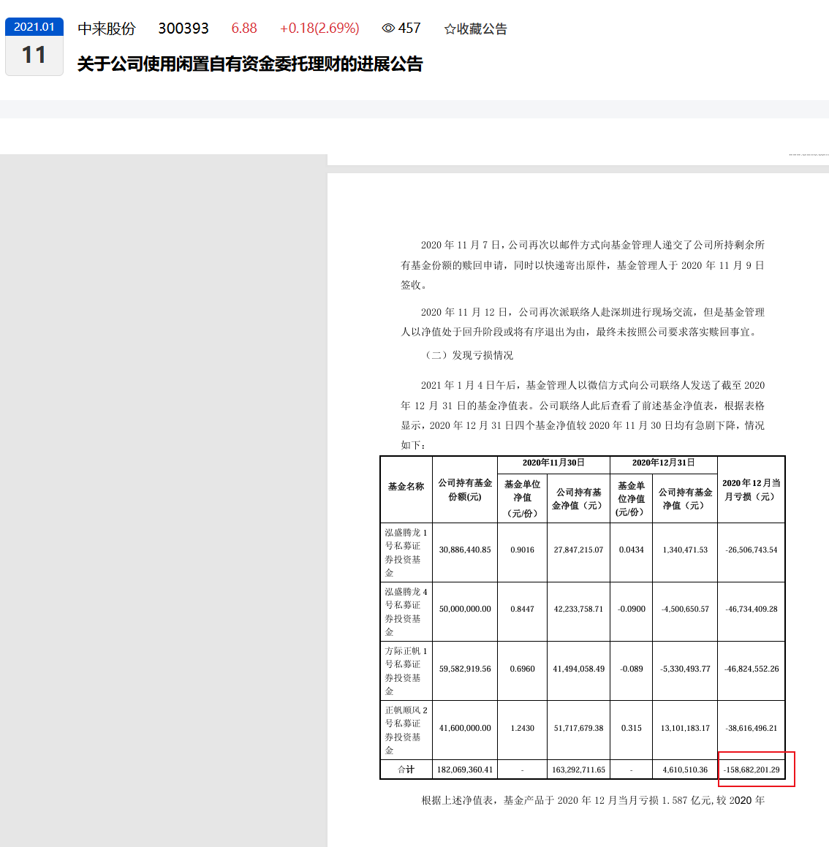Click the stock code 300393
Screen dimensions: 829x847
coord(183,29)
